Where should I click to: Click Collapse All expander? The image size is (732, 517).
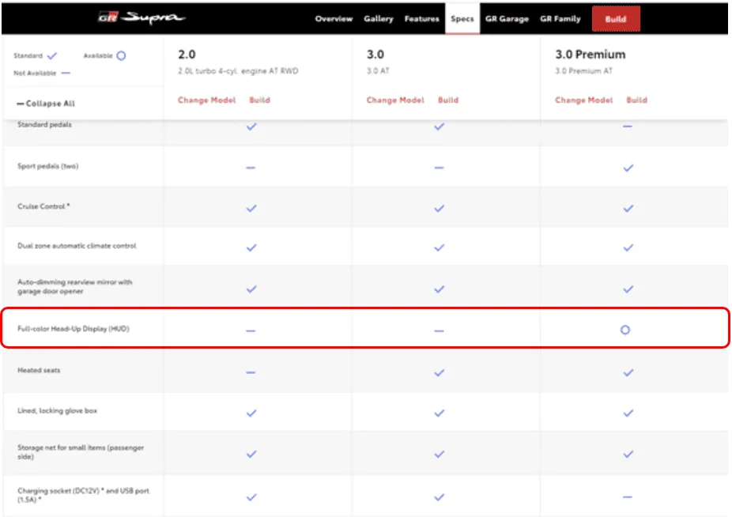(46, 104)
